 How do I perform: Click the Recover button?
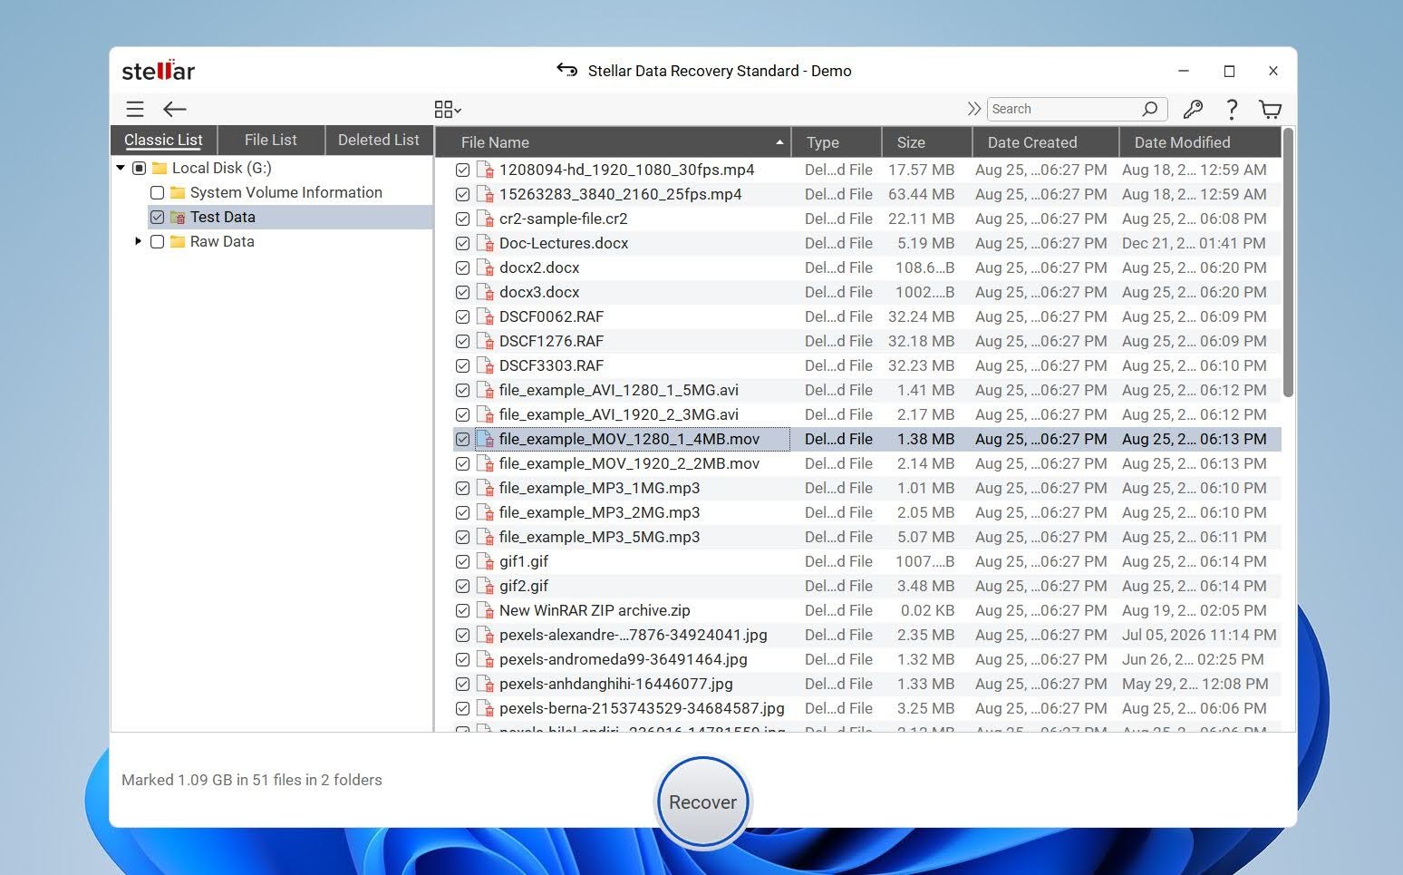[x=702, y=802]
